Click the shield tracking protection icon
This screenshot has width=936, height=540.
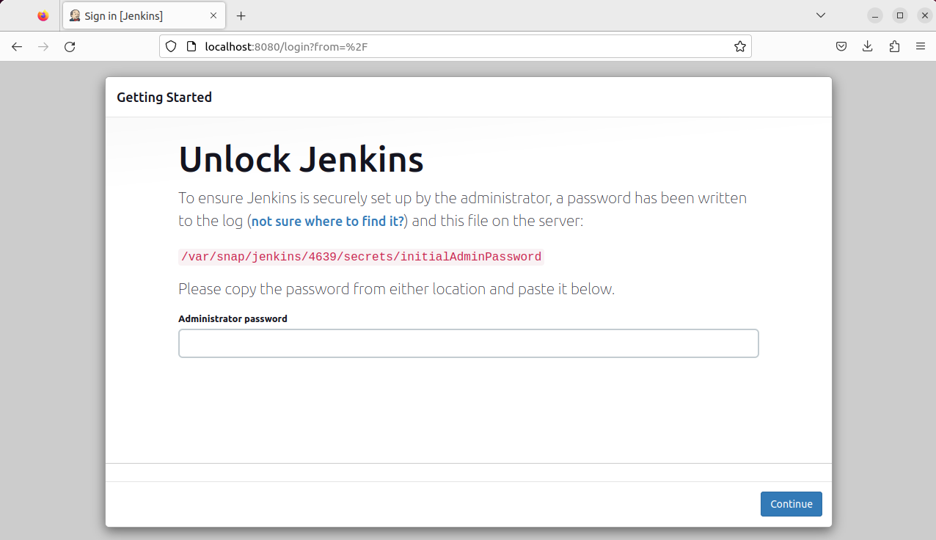tap(171, 46)
